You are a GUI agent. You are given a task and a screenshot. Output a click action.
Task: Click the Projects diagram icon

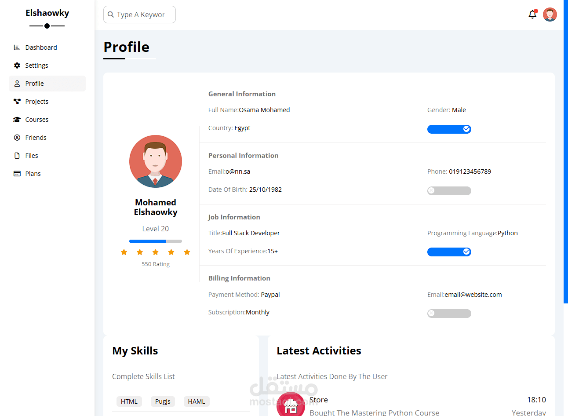coord(17,102)
